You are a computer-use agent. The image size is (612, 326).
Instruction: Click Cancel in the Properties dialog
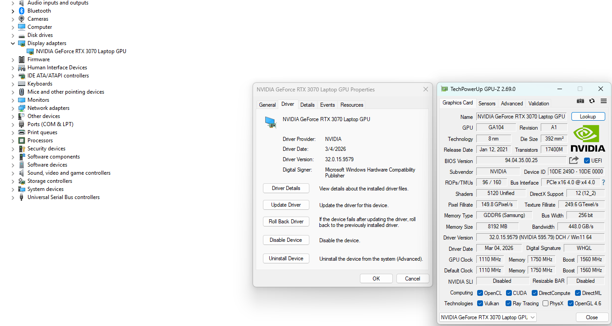tap(412, 279)
